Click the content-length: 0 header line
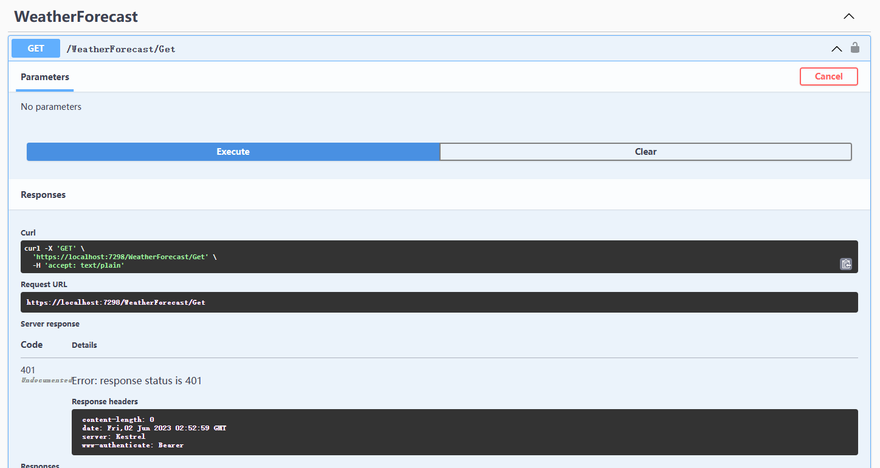This screenshot has width=880, height=468. (118, 419)
